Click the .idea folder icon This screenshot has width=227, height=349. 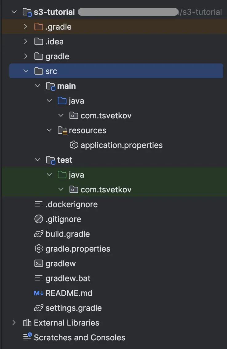coord(39,41)
